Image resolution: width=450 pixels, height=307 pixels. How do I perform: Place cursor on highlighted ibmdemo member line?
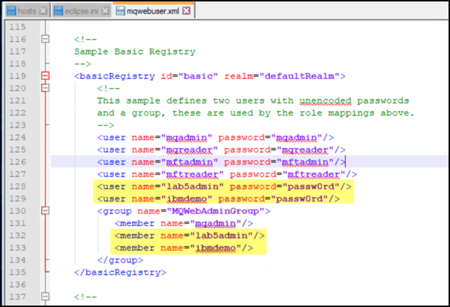(184, 248)
